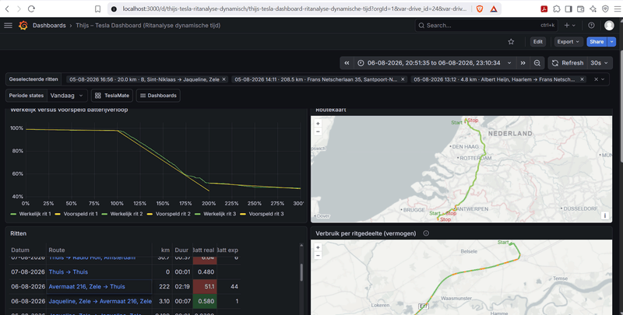Viewport: 623px width, 315px height.
Task: Expand the Geselecteerde ritten dropdown
Action: (x=603, y=79)
